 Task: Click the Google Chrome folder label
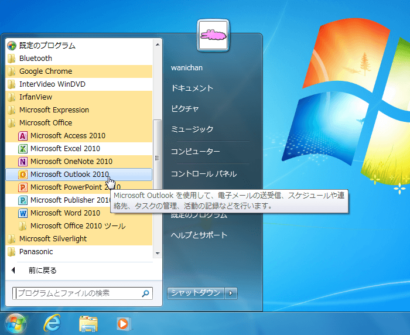coord(46,71)
